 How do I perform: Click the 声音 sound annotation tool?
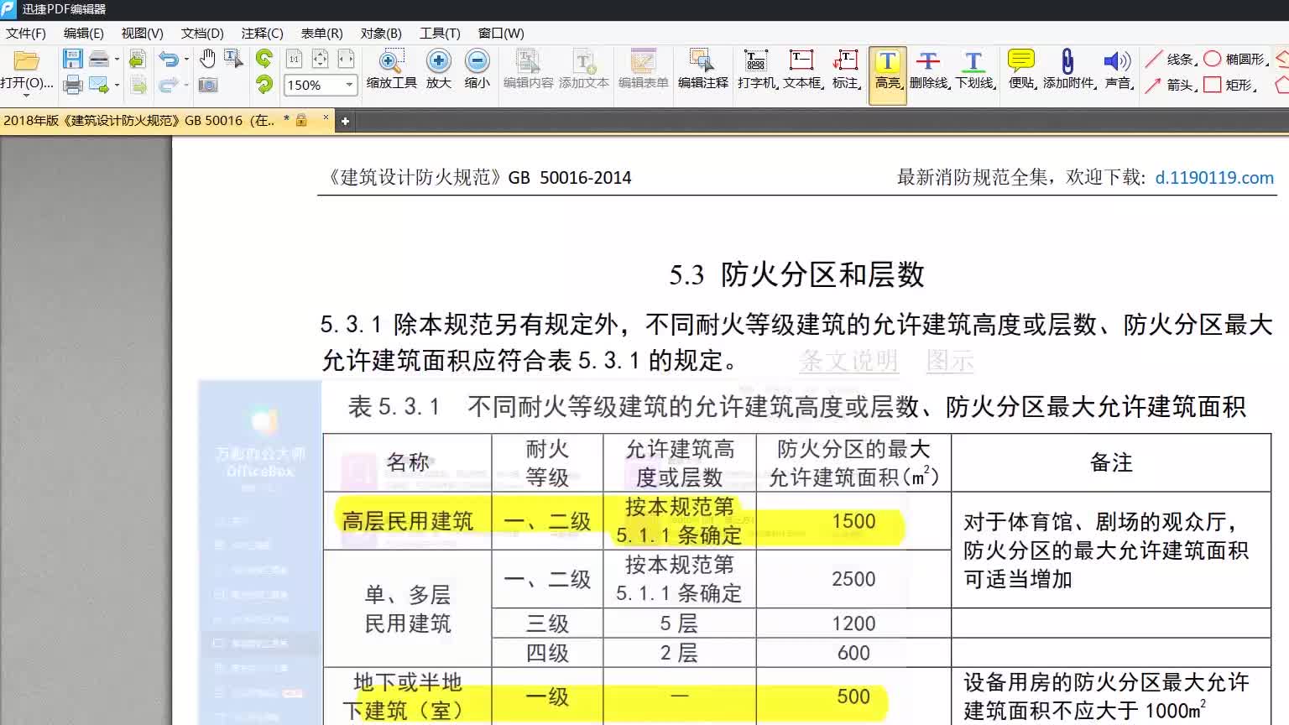click(1118, 70)
